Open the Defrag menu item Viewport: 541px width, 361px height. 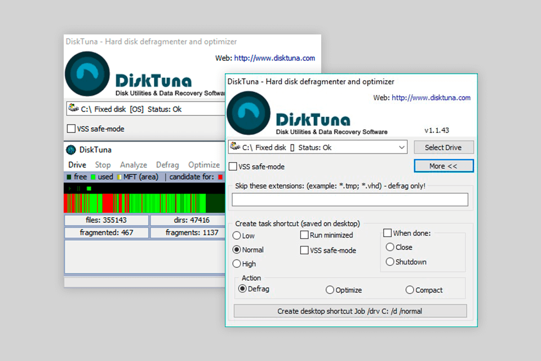tap(167, 165)
